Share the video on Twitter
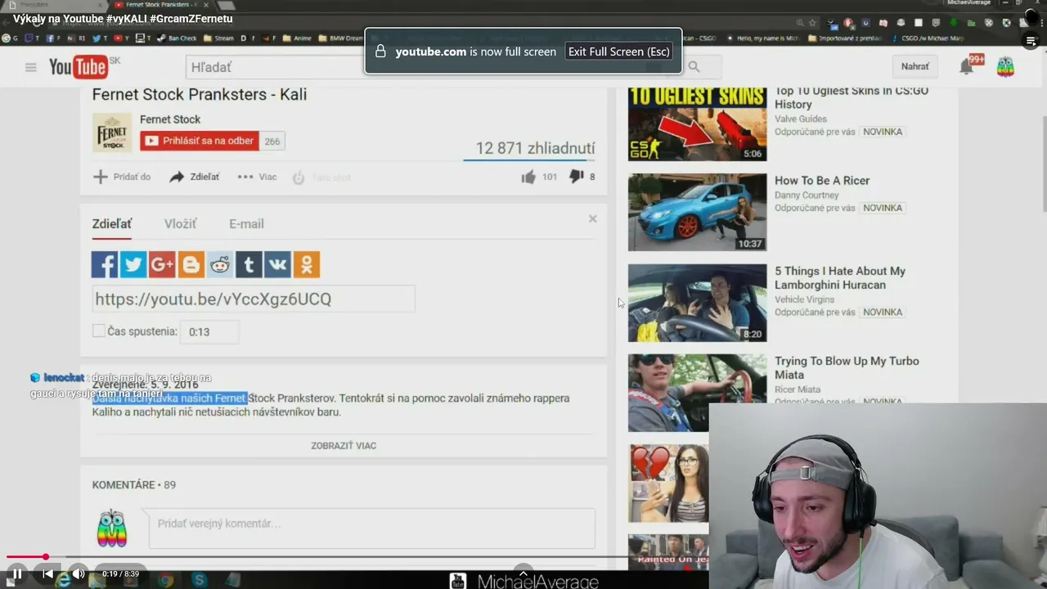1047x589 pixels. coord(133,264)
